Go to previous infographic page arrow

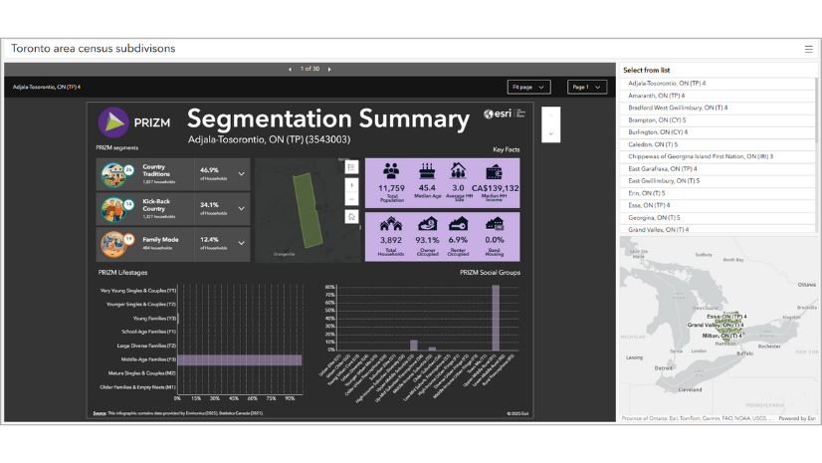coord(290,70)
